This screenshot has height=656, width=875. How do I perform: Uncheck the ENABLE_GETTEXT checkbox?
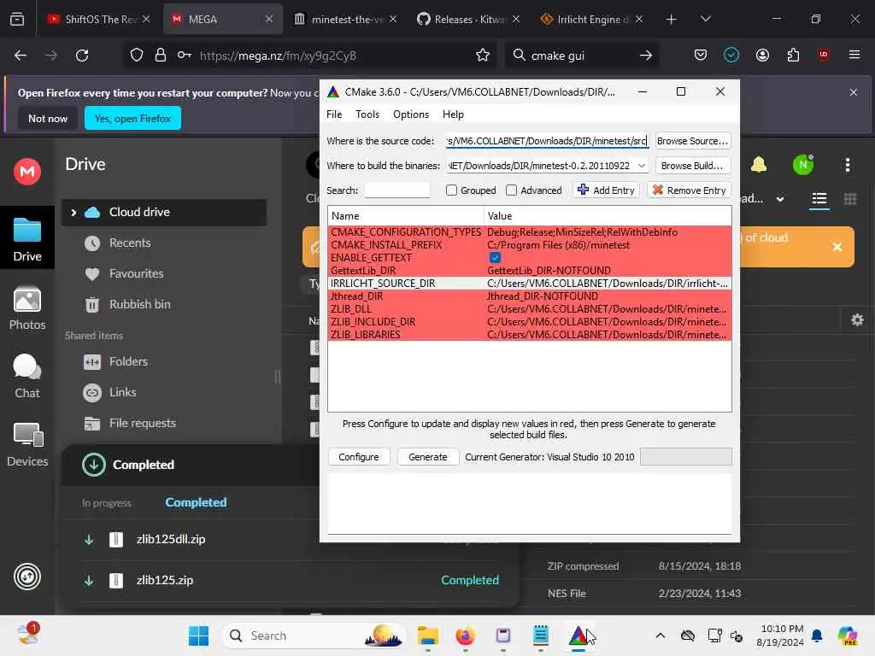495,258
